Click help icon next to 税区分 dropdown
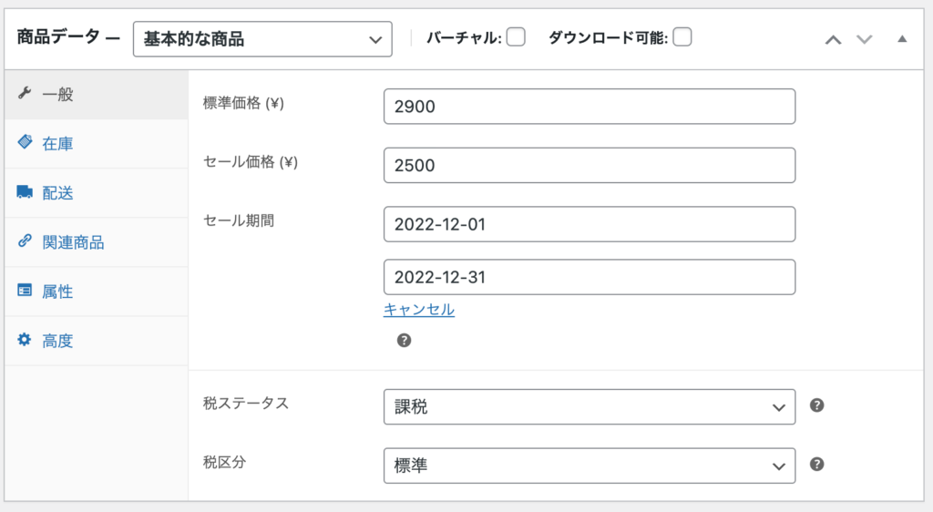933x512 pixels. (817, 465)
